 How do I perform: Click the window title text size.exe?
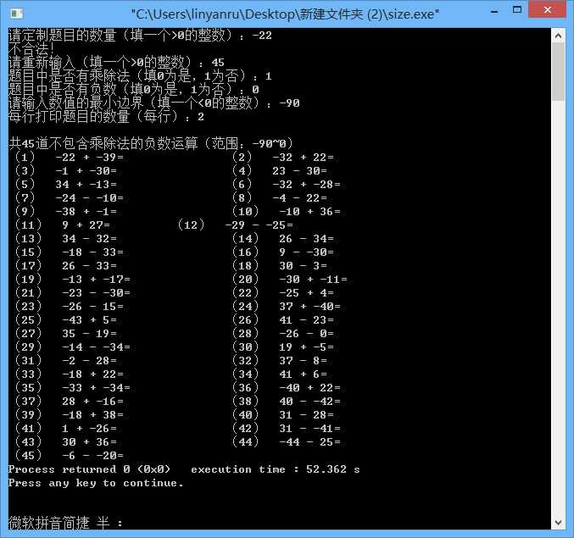[x=285, y=14]
